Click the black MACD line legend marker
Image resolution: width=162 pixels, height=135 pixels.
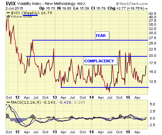(x=8, y=102)
